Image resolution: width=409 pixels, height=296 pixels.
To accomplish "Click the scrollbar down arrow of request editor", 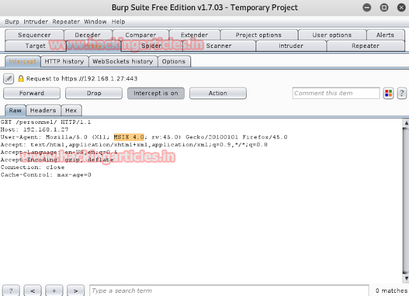I will tap(406, 278).
